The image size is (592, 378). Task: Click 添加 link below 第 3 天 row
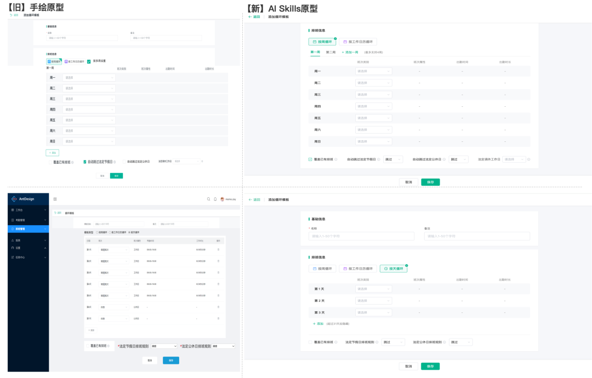(x=318, y=324)
